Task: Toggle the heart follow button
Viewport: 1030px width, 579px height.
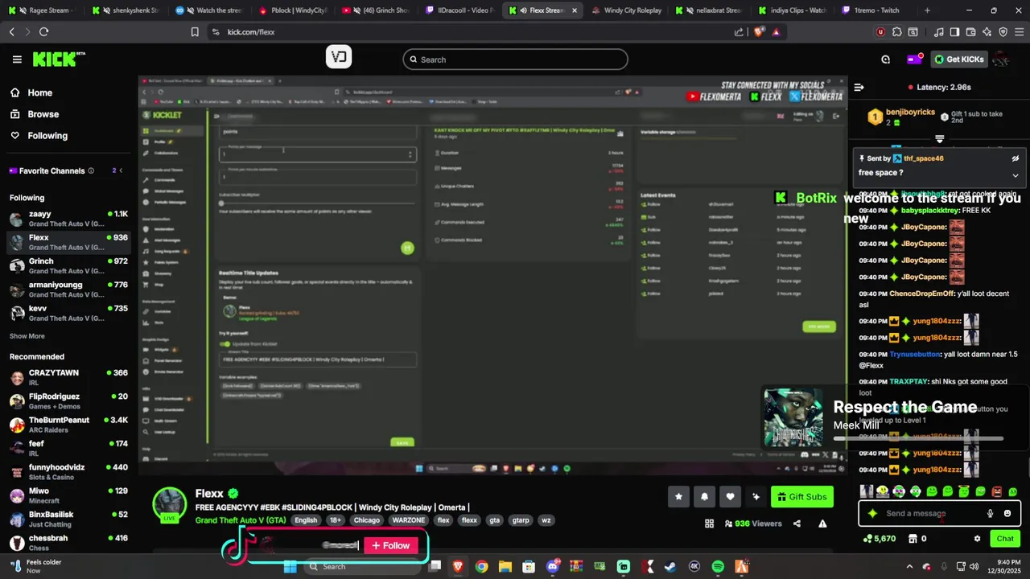Action: [730, 497]
